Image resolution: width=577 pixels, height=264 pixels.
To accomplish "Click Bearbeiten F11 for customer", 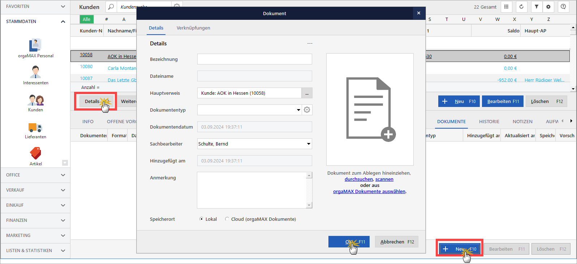I will 503,101.
